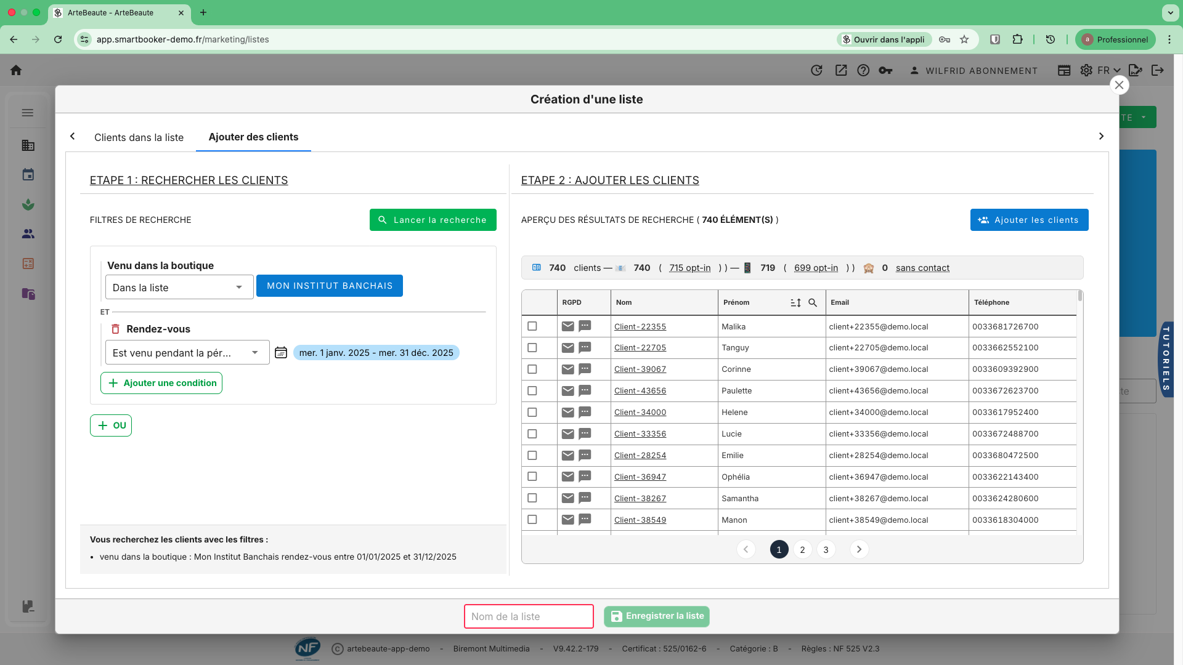Viewport: 1183px width, 665px height.
Task: Tick the checkbox next to Client-38549
Action: point(532,520)
